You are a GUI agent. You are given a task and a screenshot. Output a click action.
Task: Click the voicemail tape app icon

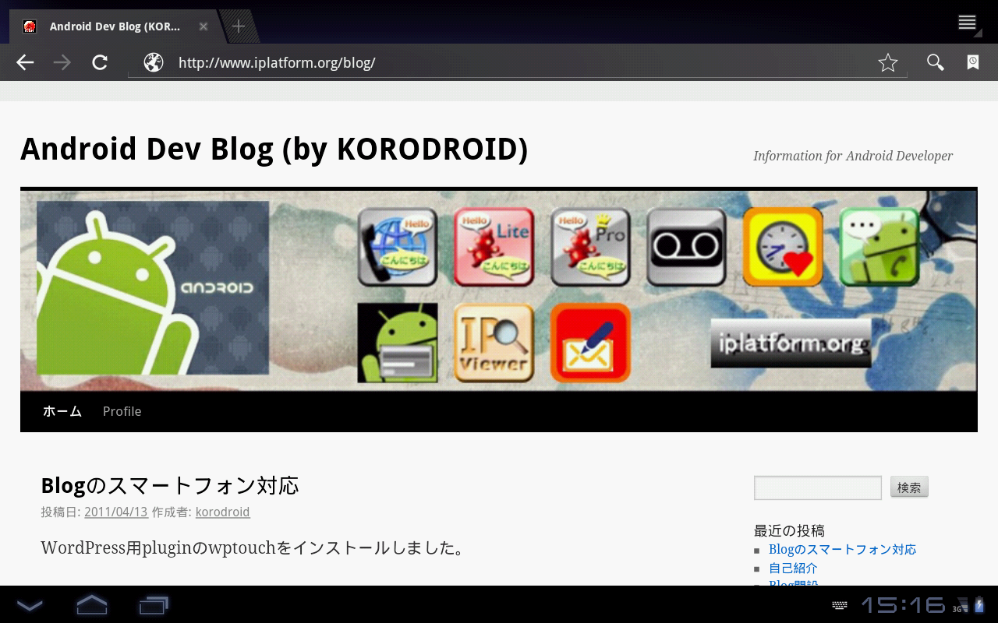(x=686, y=246)
